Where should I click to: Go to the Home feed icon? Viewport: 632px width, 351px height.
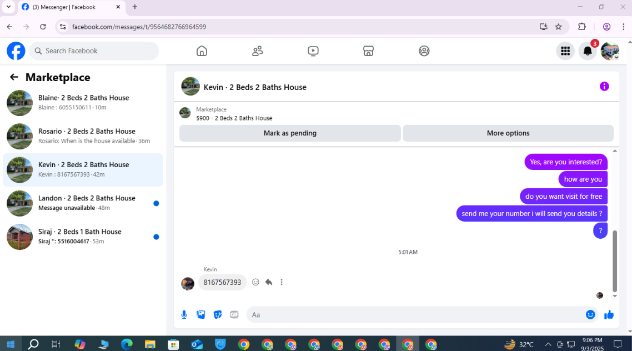click(x=202, y=51)
